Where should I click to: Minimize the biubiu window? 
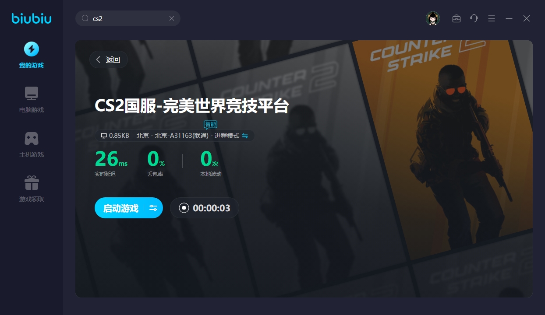pyautogui.click(x=509, y=18)
